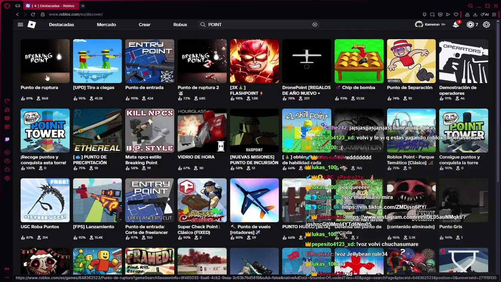The width and height of the screenshot is (501, 282).
Task: Open the browser AI assistant
Action: (485, 14)
